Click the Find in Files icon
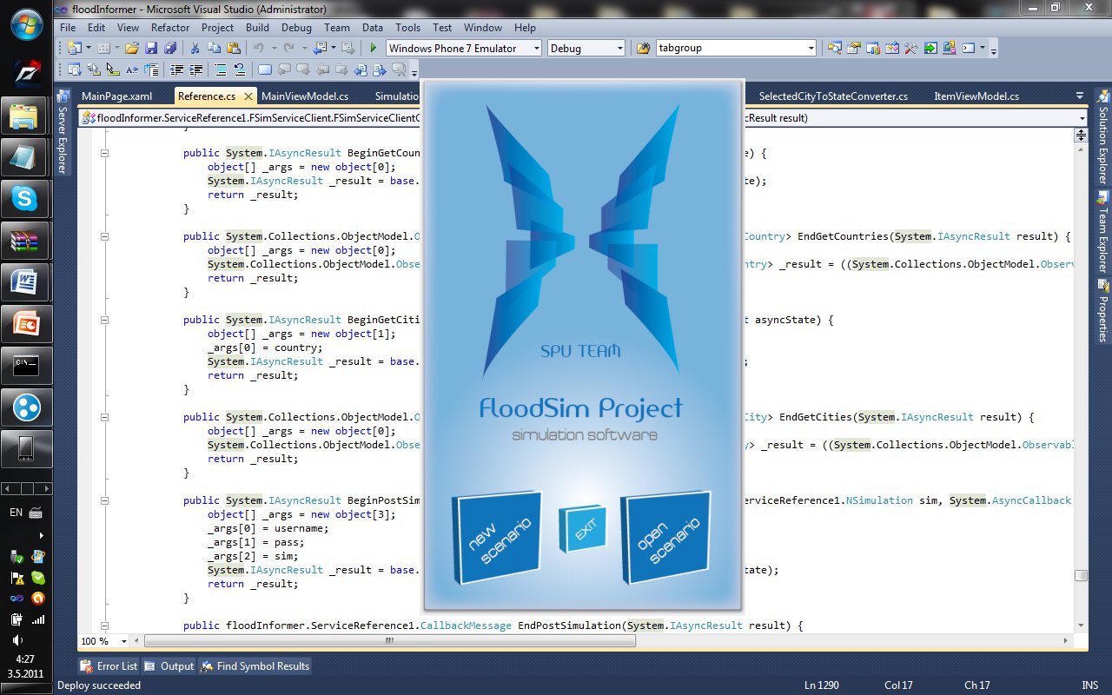The width and height of the screenshot is (1112, 695). (644, 49)
